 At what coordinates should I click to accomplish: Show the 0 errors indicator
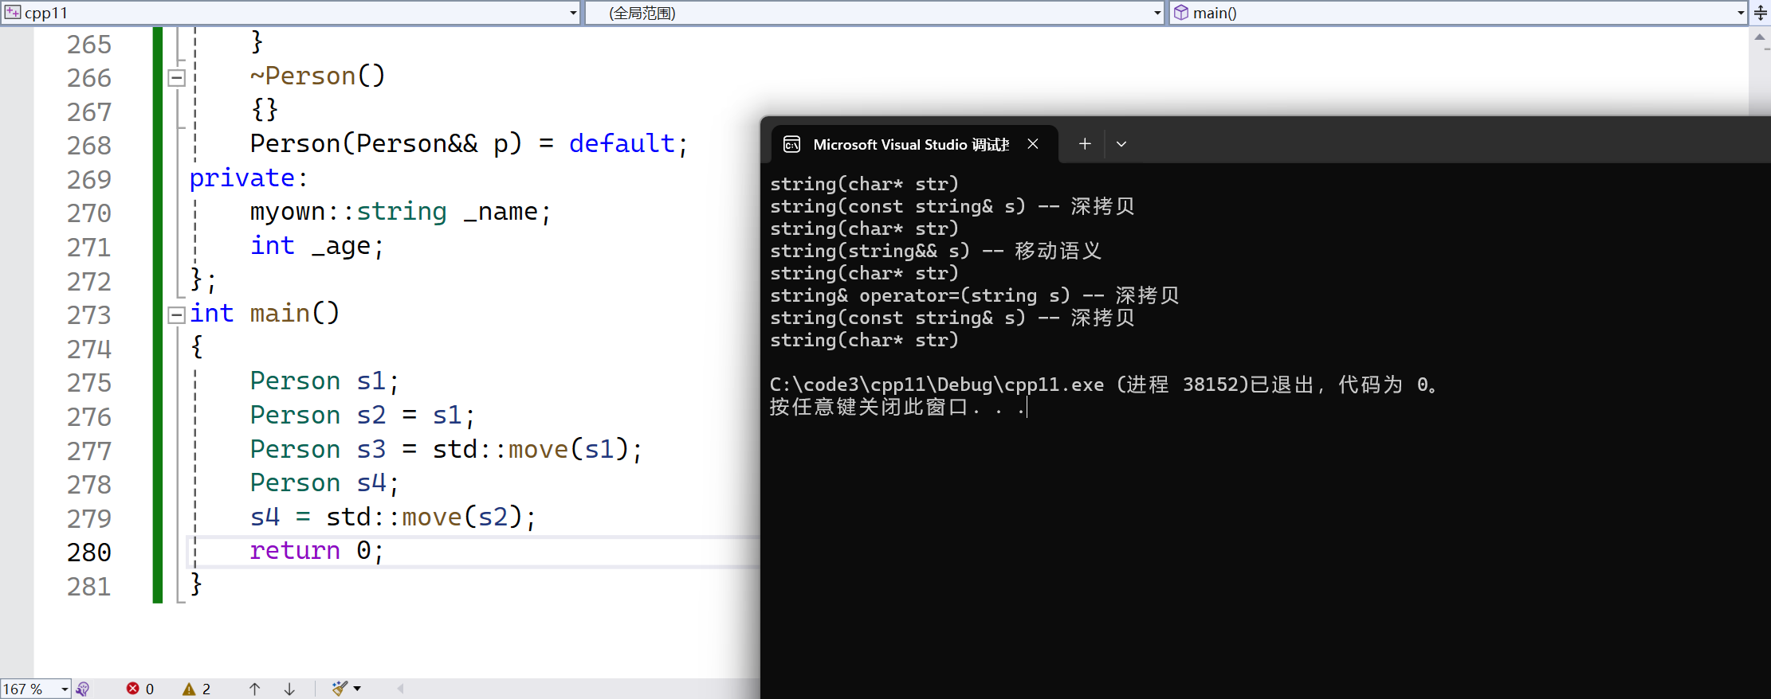(140, 689)
